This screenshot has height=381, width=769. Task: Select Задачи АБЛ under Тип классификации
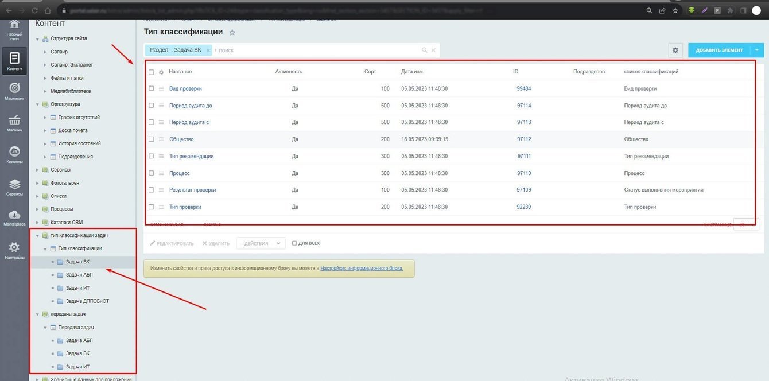(x=79, y=275)
